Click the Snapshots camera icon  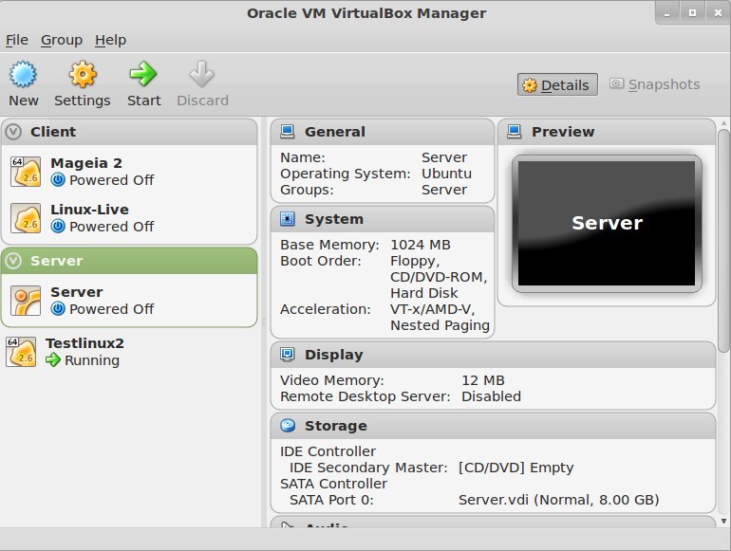point(616,83)
